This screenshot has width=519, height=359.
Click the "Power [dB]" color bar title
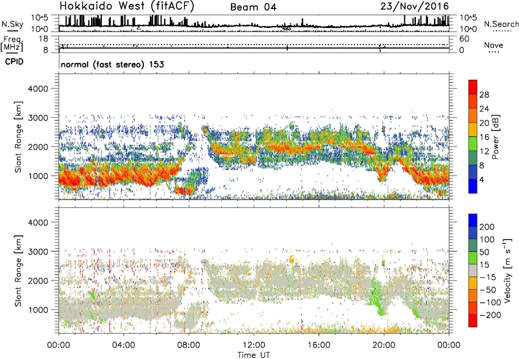(495, 137)
